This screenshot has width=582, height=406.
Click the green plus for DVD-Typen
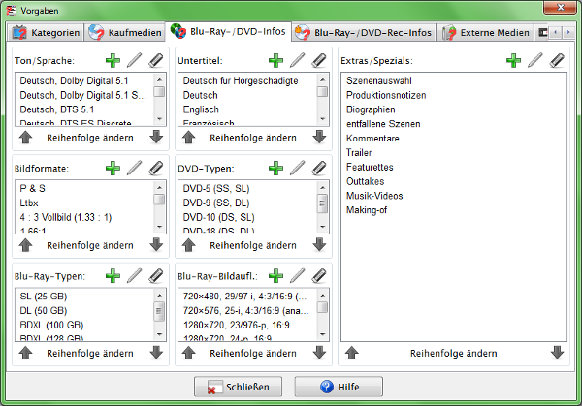point(276,169)
